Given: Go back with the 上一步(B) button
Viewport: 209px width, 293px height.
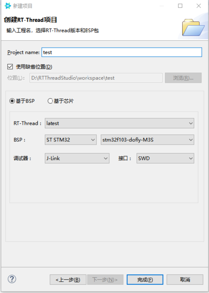Looking at the screenshot, I should [x=68, y=279].
